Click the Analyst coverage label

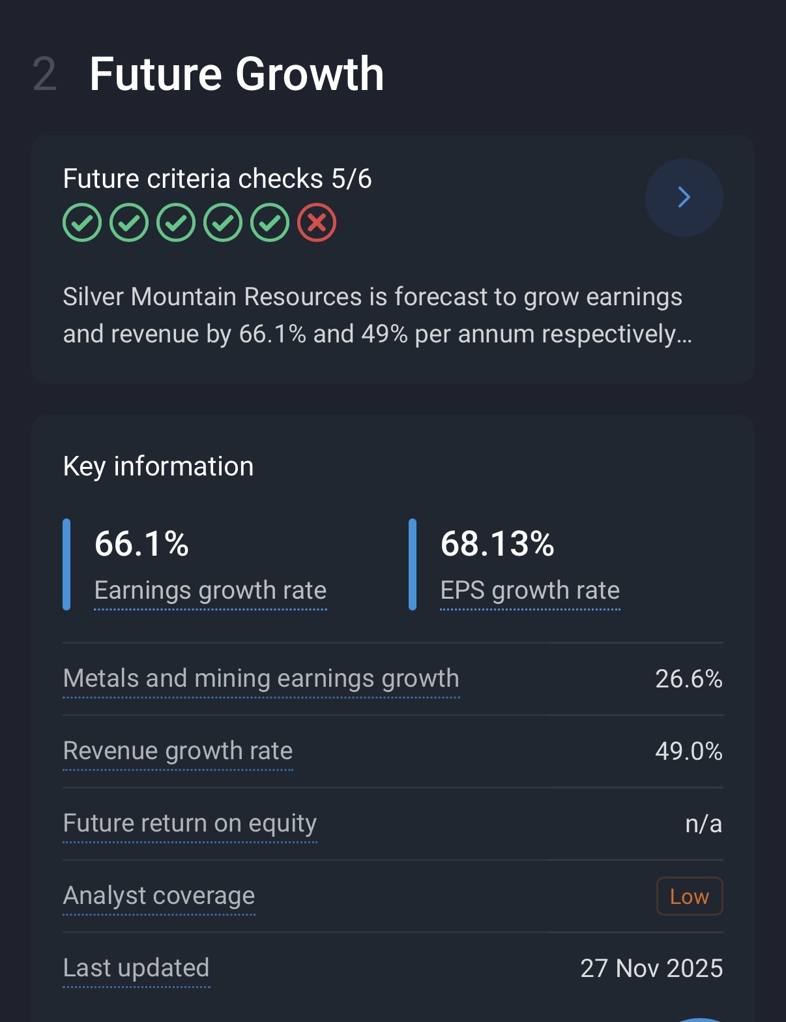point(158,895)
